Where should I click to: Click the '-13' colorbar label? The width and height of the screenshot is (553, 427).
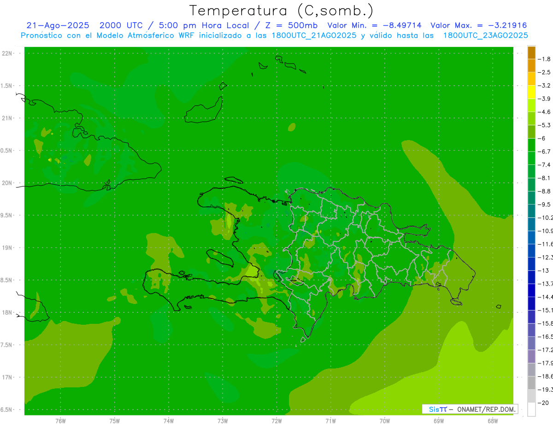542,270
